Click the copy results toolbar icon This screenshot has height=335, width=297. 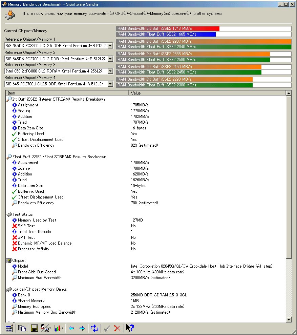click(x=22, y=328)
